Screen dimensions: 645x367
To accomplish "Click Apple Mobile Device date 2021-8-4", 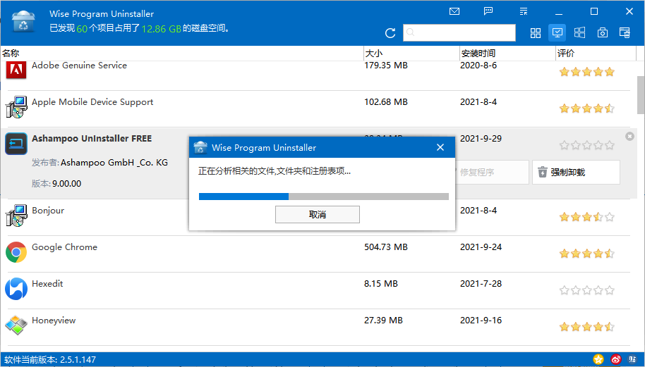I will pos(478,102).
